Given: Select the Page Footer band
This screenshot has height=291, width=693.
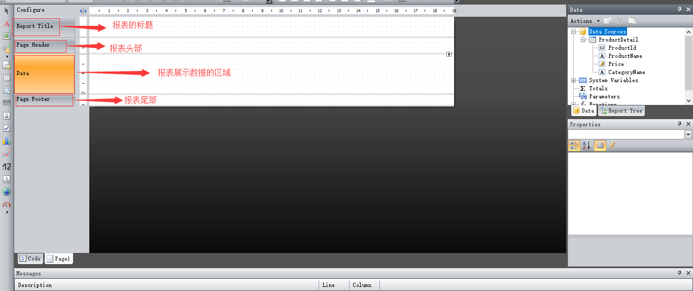Looking at the screenshot, I should (x=44, y=100).
